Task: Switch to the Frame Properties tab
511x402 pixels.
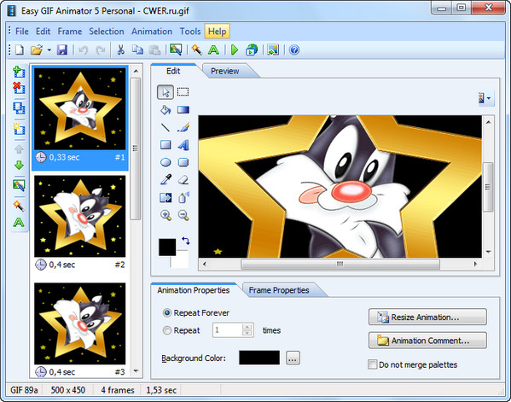Action: [279, 290]
